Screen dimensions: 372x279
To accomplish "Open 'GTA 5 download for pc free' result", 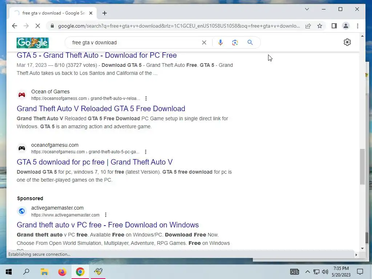I will [x=94, y=162].
